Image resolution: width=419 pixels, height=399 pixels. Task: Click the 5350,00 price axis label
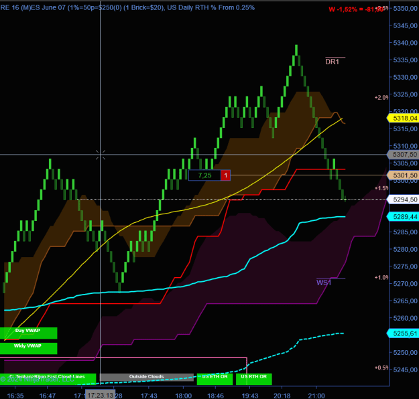coord(405,8)
